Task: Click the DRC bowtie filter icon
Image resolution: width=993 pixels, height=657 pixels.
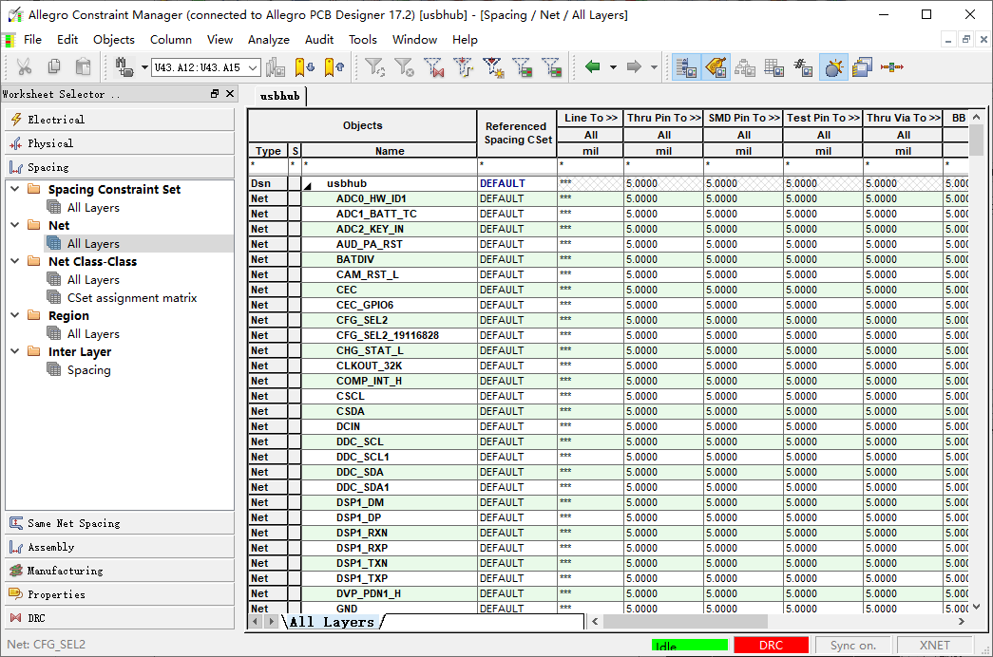Action: click(x=434, y=66)
